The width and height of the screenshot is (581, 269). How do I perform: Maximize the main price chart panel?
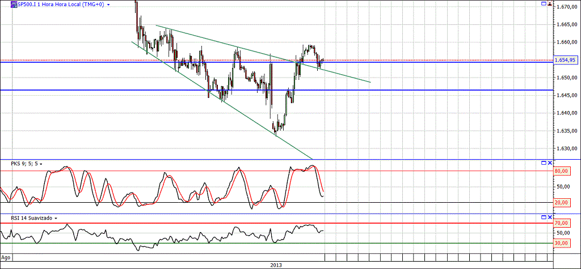[x=544, y=3]
